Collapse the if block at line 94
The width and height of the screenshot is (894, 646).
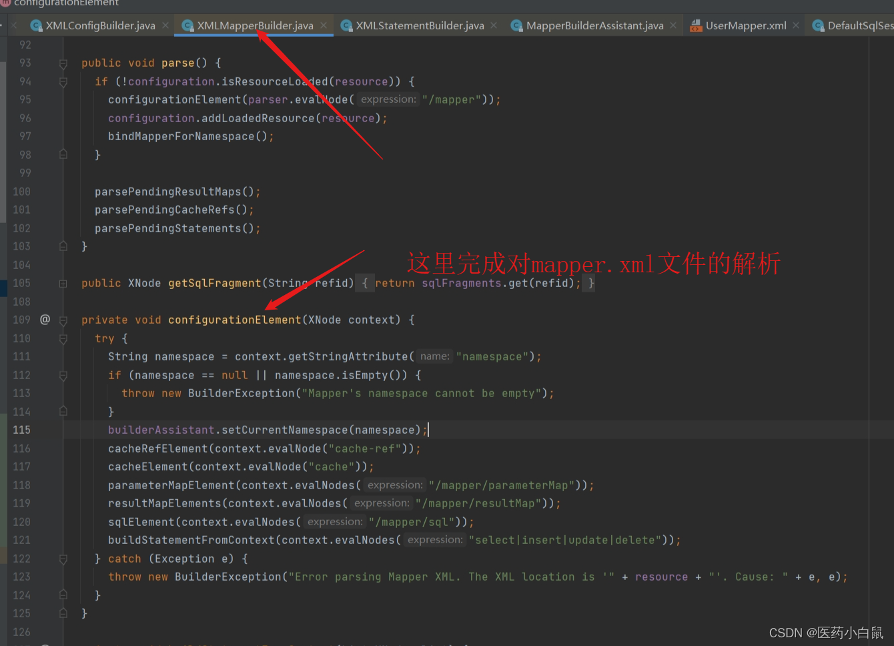pos(63,81)
